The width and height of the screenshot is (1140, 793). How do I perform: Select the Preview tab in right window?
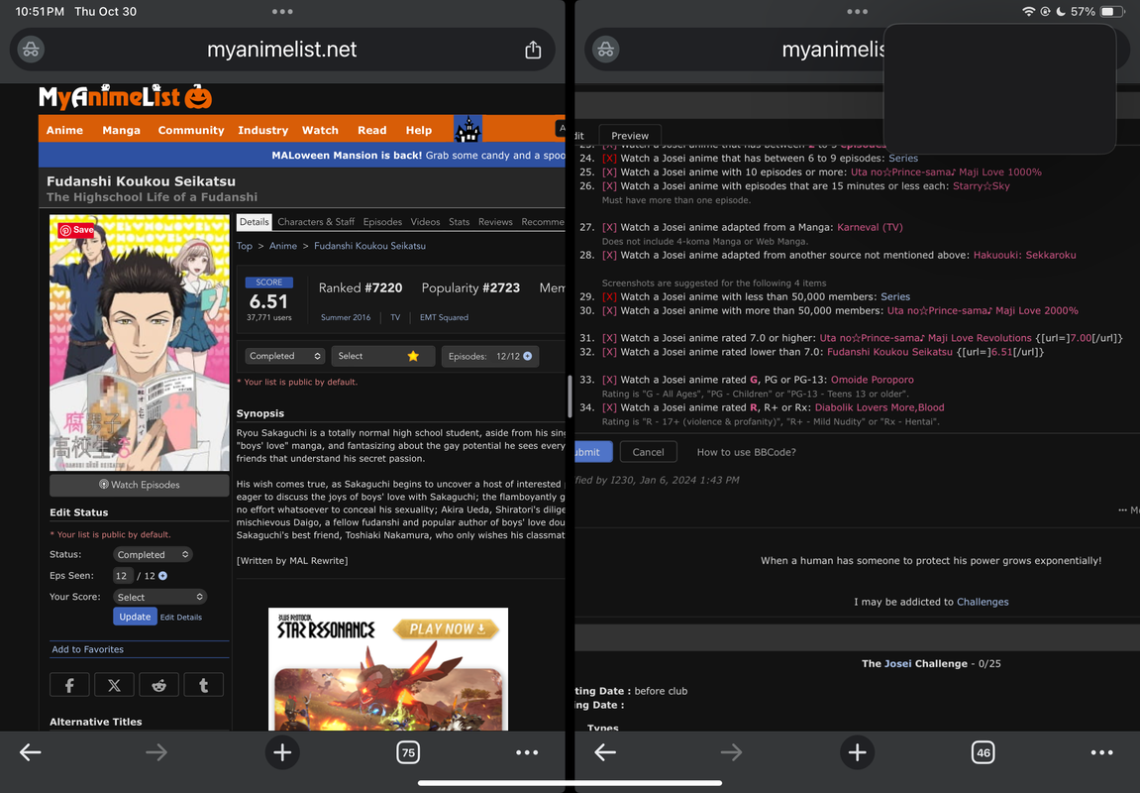(x=630, y=136)
